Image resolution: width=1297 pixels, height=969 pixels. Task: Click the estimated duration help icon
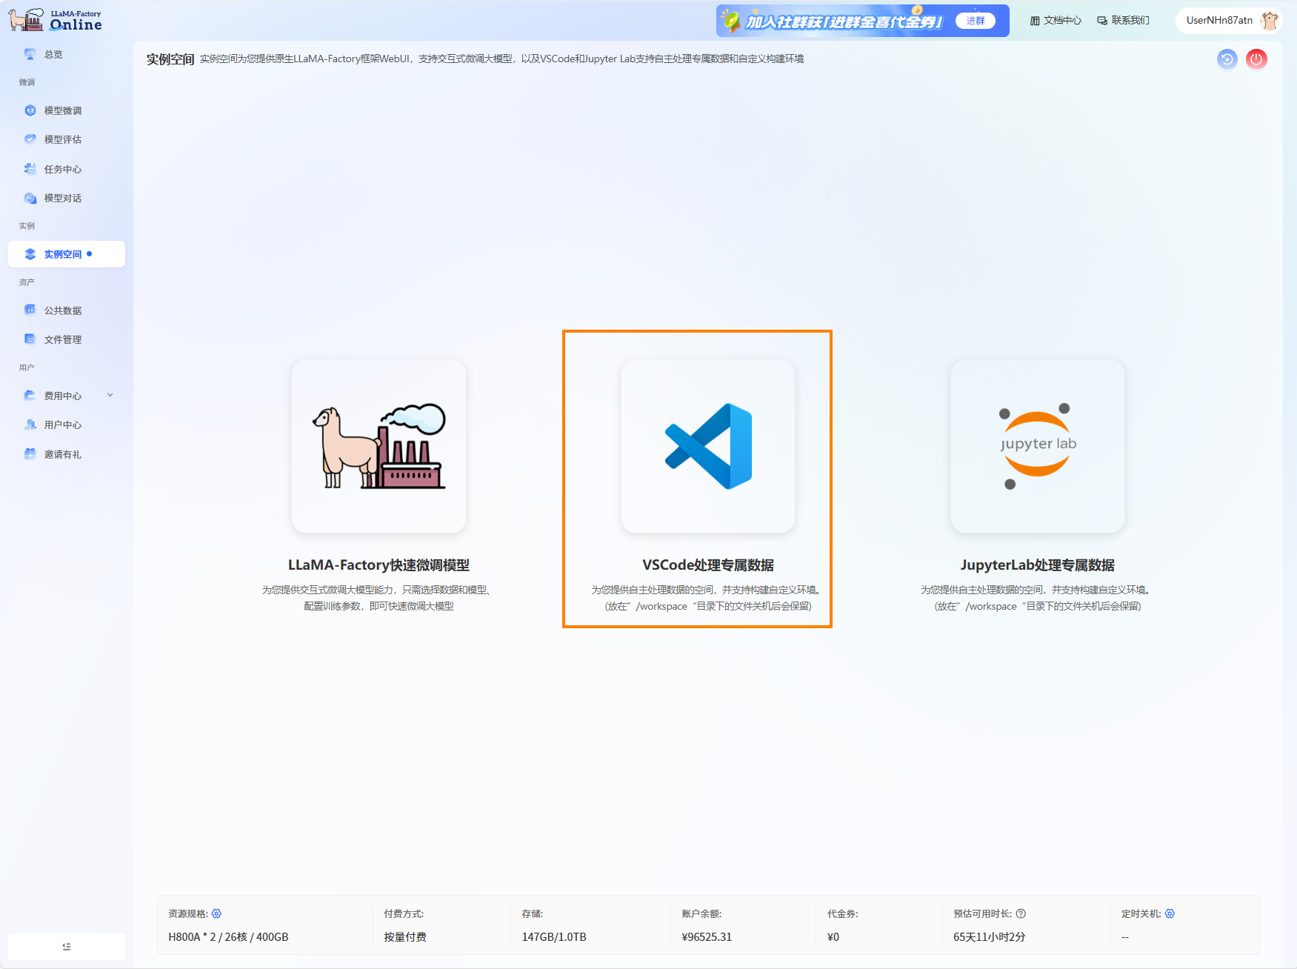pos(1021,913)
